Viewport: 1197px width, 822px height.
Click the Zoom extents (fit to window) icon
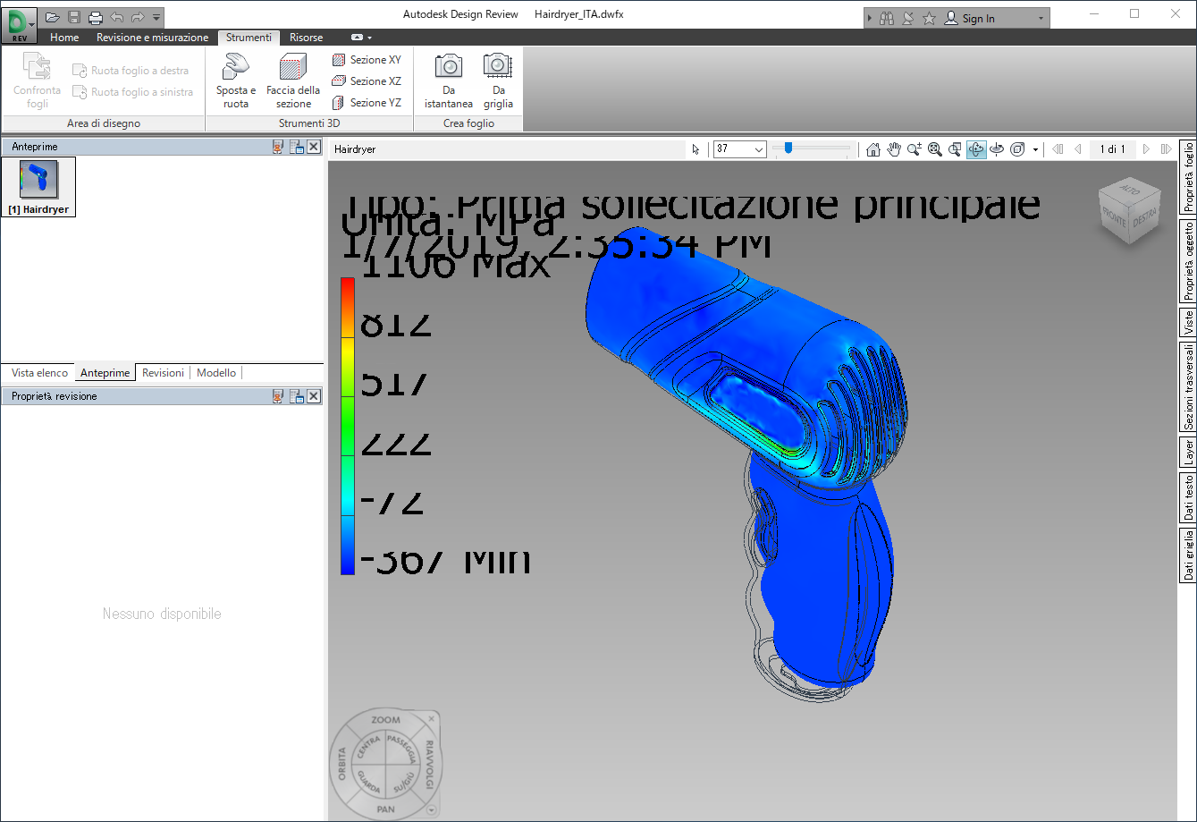point(935,149)
